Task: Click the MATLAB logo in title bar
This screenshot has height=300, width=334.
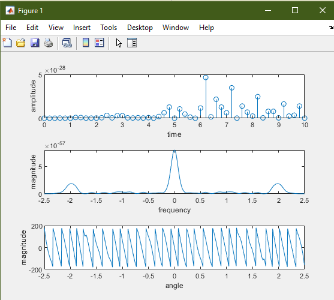Action: pyautogui.click(x=10, y=10)
